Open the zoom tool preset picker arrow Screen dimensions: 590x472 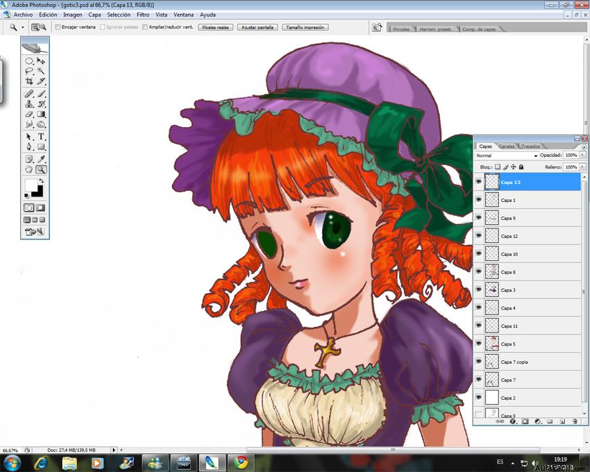click(23, 28)
